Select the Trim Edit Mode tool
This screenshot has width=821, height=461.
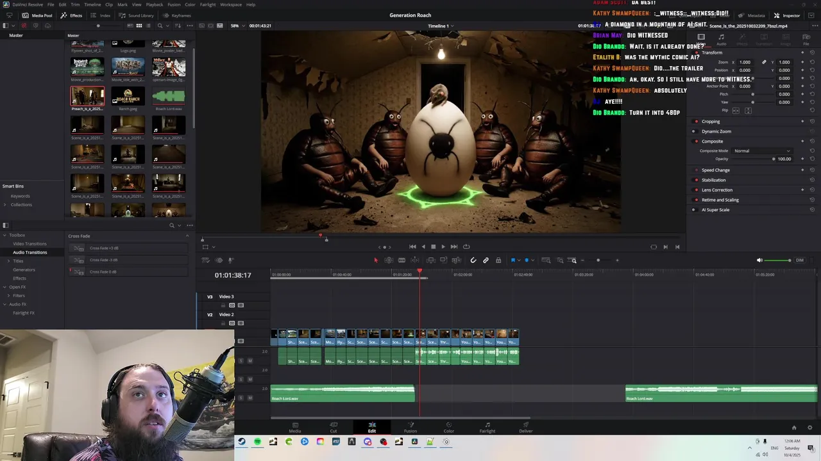[x=389, y=260]
